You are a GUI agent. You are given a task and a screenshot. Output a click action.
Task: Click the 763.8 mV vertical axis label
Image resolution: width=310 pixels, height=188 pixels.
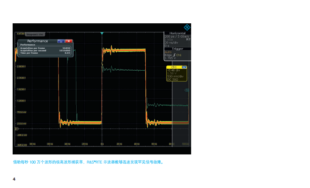(22, 112)
